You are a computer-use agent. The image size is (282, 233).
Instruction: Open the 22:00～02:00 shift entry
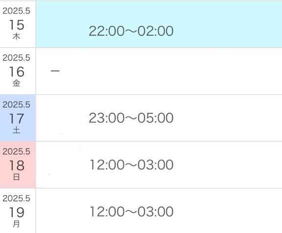click(131, 31)
